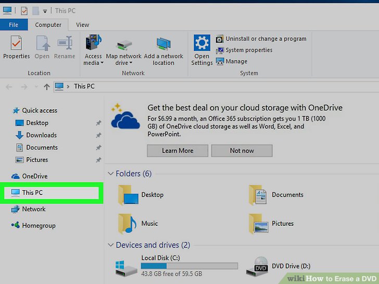Click Local Disk (C:) usage bar

coord(189,266)
